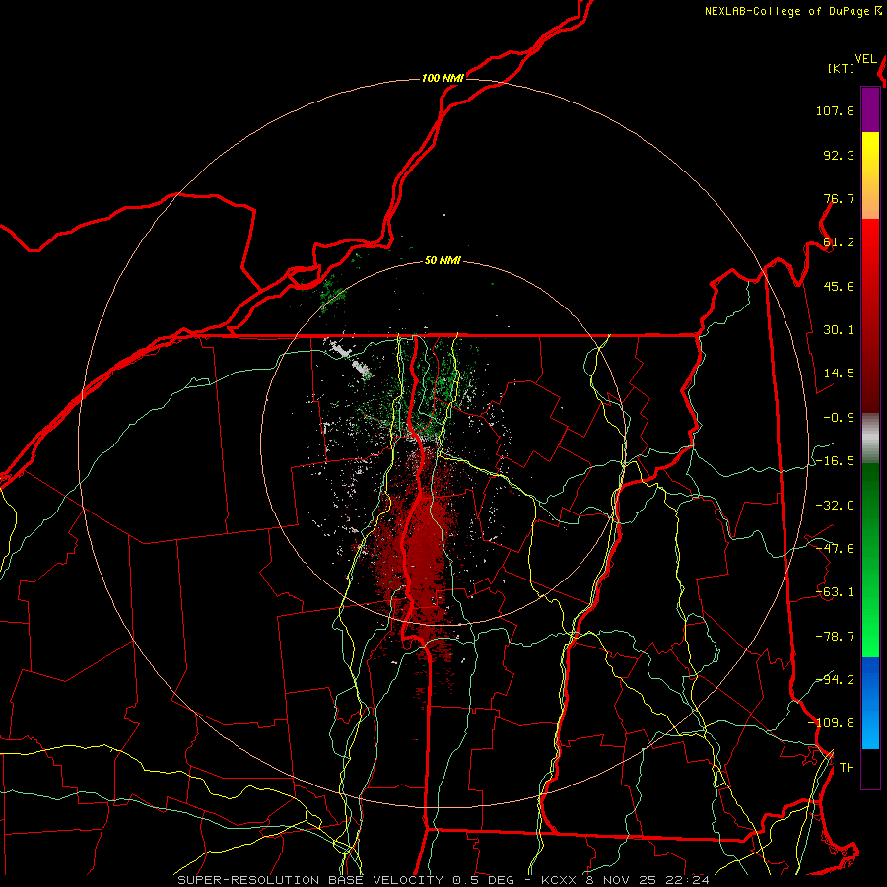Screen dimensions: 887x887
Task: Select the -63.1 velocity scale value
Action: [x=835, y=592]
